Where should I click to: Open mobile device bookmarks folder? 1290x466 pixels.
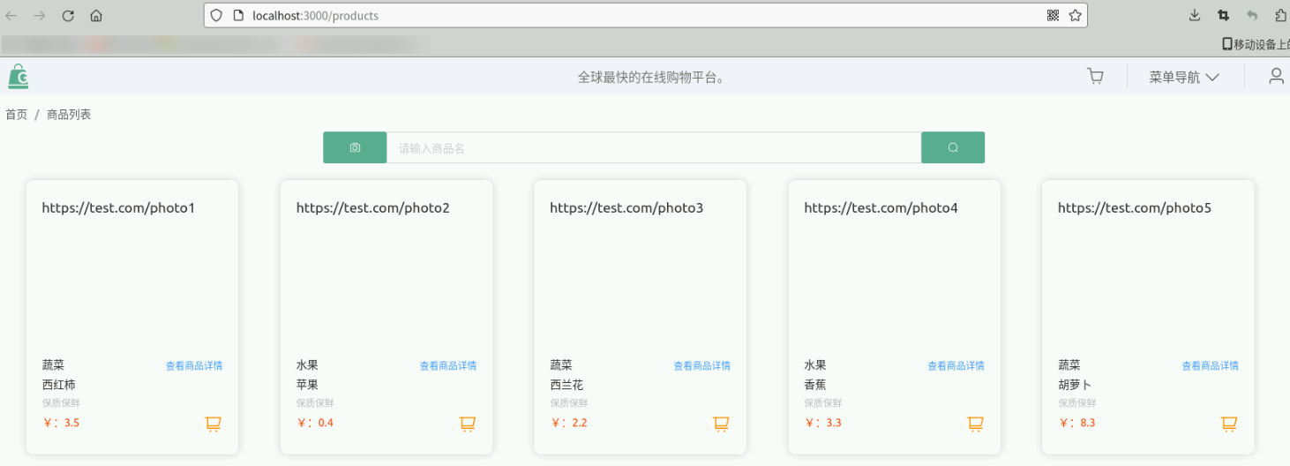1256,43
